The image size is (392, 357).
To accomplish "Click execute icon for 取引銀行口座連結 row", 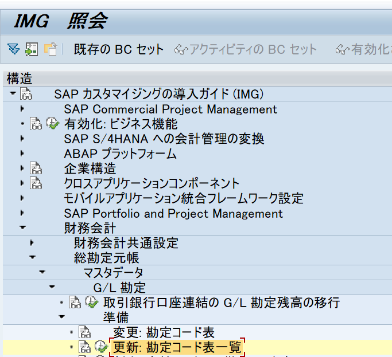I will click(x=91, y=302).
